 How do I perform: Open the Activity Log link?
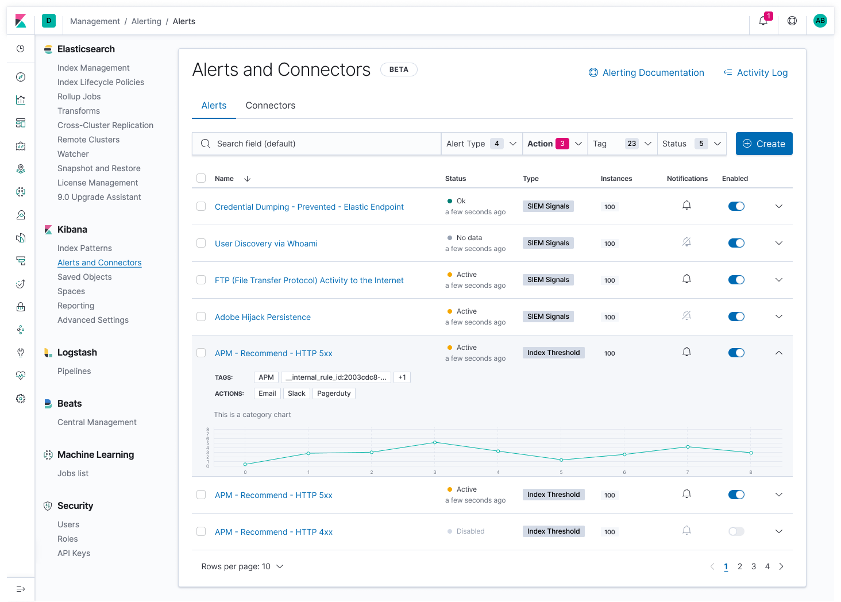point(755,72)
